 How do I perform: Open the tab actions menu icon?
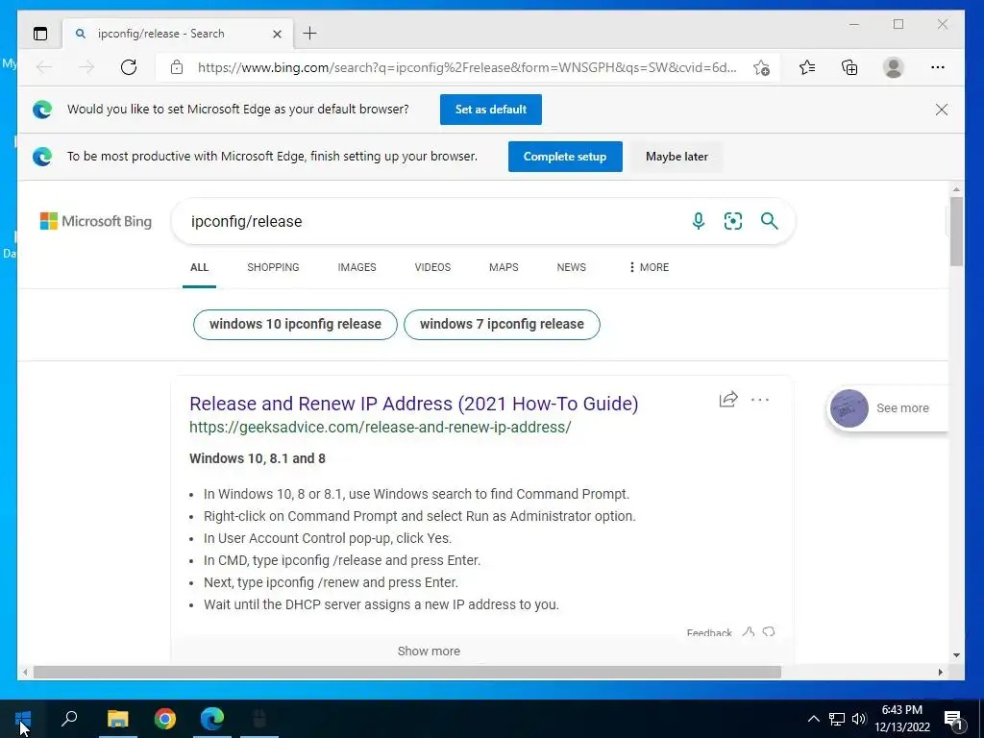click(40, 34)
